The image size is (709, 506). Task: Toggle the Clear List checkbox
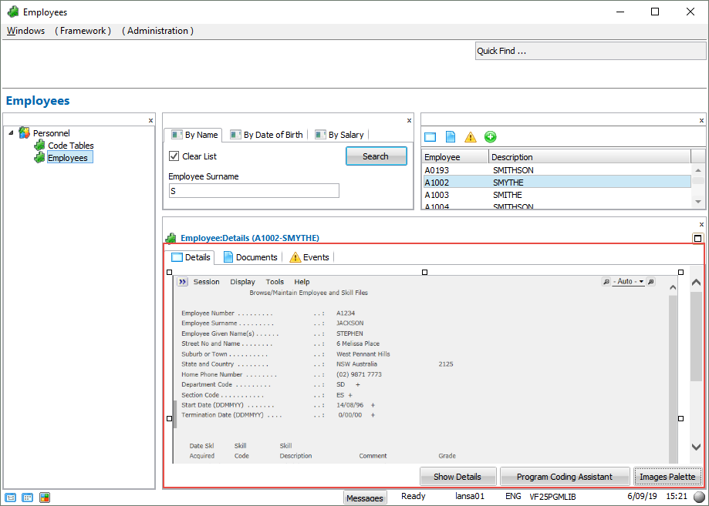tap(174, 156)
